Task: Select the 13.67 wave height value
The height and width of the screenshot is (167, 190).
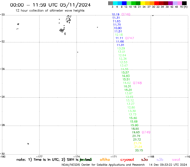Action: coord(124,66)
